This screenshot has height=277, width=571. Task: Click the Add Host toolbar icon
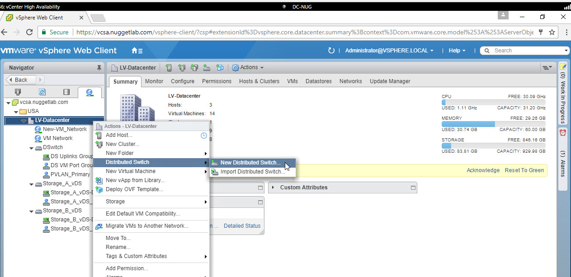(169, 68)
